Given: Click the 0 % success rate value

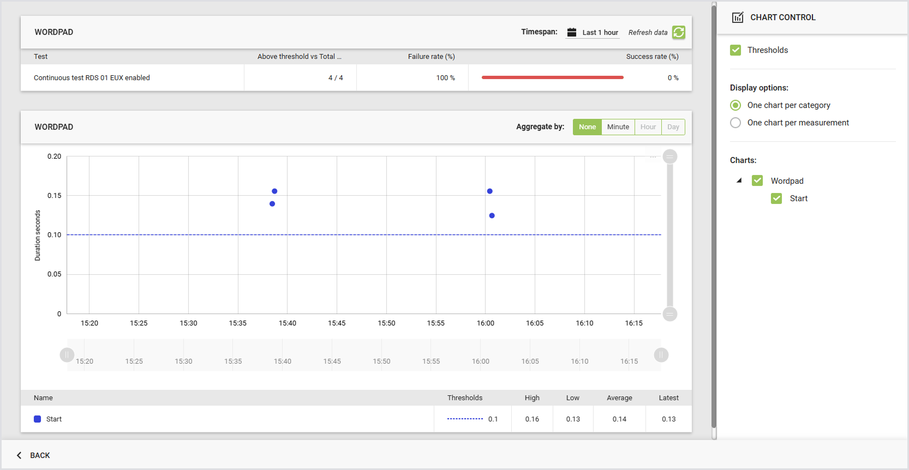Looking at the screenshot, I should point(673,78).
